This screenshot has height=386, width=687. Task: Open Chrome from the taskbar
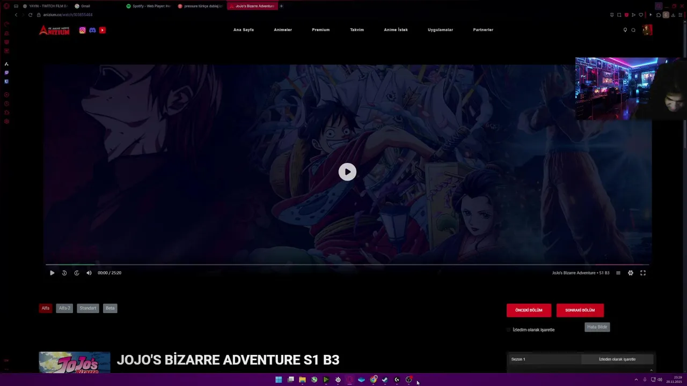374,380
